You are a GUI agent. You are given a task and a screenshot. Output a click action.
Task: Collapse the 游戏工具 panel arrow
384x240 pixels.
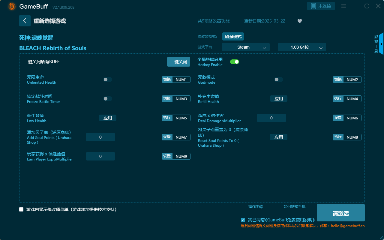coord(381,44)
